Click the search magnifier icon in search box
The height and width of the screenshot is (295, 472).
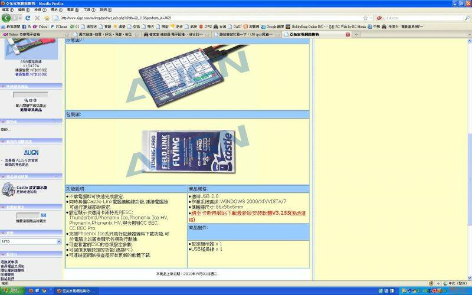click(467, 18)
